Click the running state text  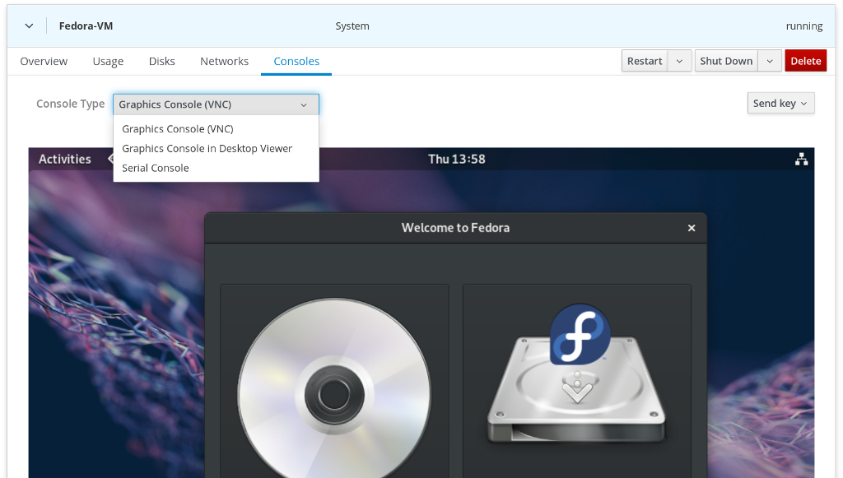coord(803,26)
